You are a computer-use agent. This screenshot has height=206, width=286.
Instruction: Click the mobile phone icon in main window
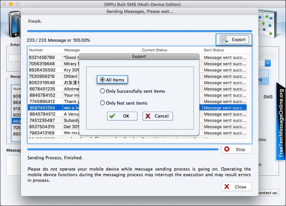pyautogui.click(x=15, y=24)
